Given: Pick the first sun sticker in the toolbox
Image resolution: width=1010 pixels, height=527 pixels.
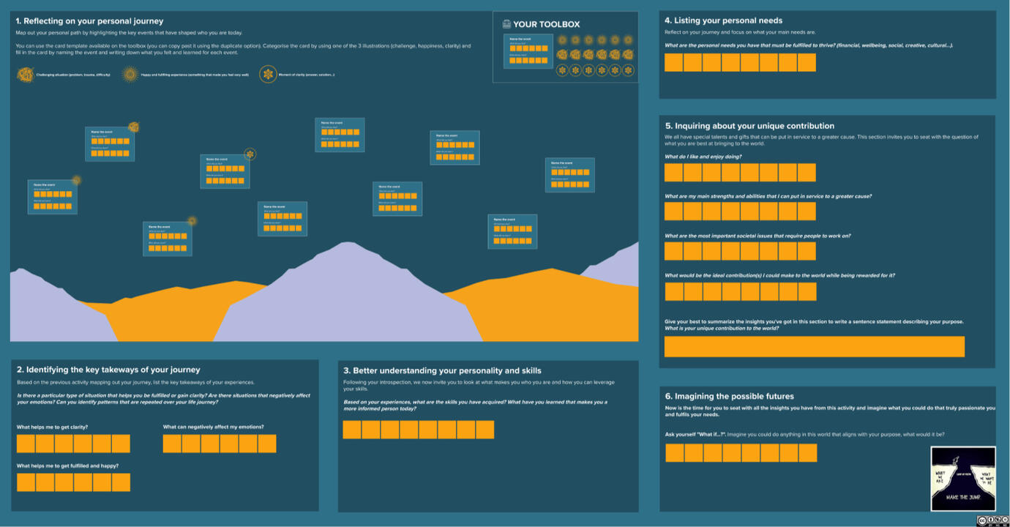Looking at the screenshot, I should tap(562, 40).
